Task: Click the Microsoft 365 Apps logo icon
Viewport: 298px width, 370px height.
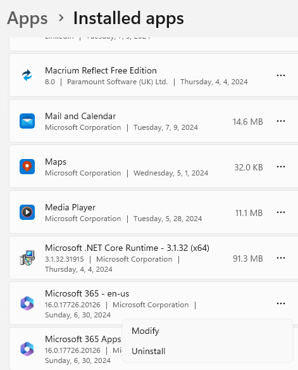Action: click(27, 348)
